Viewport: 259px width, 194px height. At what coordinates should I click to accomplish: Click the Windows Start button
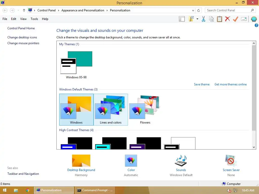tap(5, 190)
